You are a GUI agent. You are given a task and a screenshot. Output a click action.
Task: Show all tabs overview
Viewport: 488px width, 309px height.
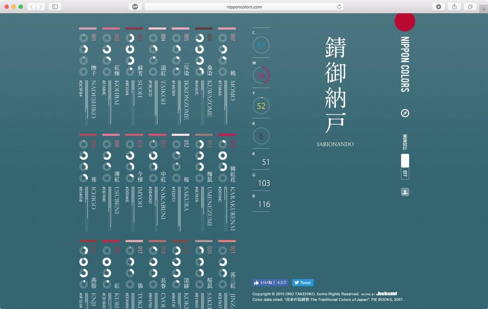[470, 7]
